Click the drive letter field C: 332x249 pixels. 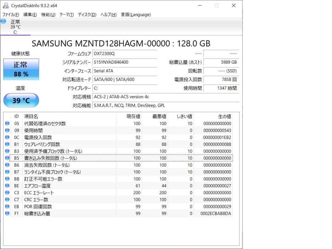coord(125,88)
